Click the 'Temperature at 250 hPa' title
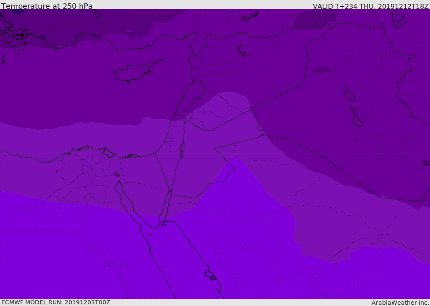430x306 pixels. (47, 6)
